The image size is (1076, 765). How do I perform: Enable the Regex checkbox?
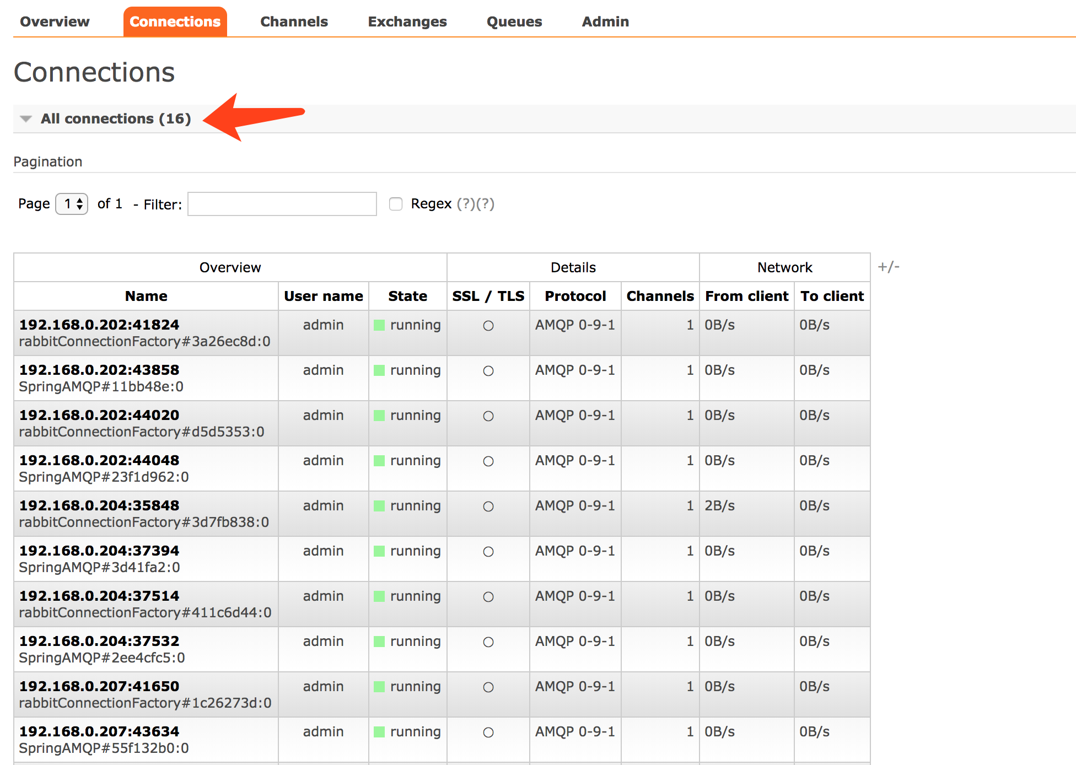point(396,204)
